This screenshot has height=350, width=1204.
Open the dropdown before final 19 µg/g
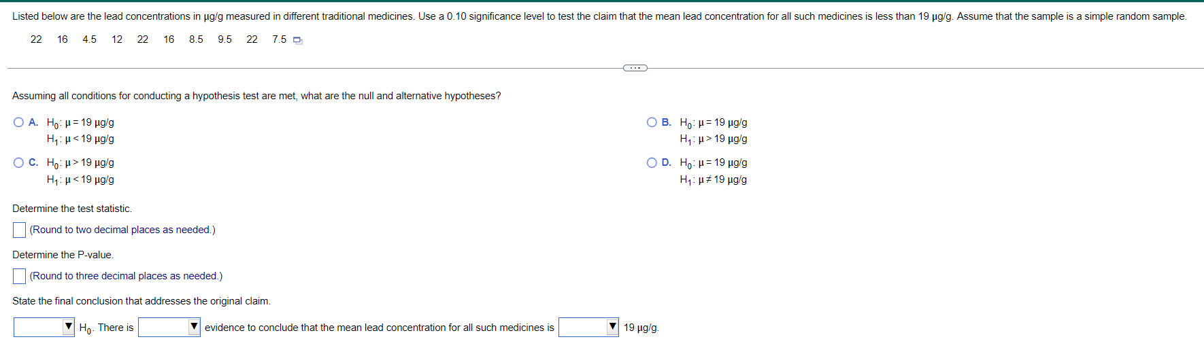pyautogui.click(x=588, y=328)
